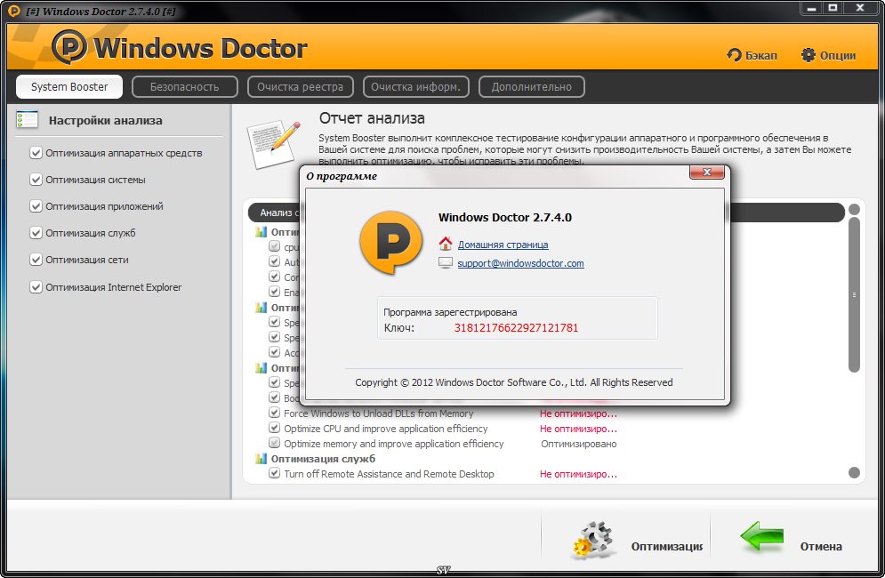Switch to System Booster tab
This screenshot has height=578, width=885.
tap(68, 87)
